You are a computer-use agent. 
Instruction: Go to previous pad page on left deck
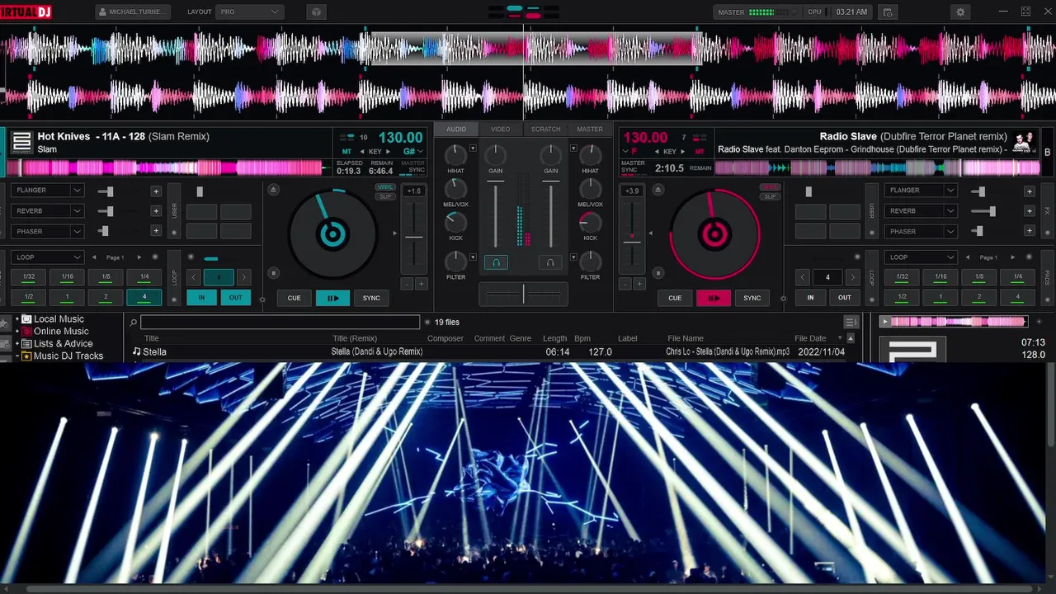(94, 257)
